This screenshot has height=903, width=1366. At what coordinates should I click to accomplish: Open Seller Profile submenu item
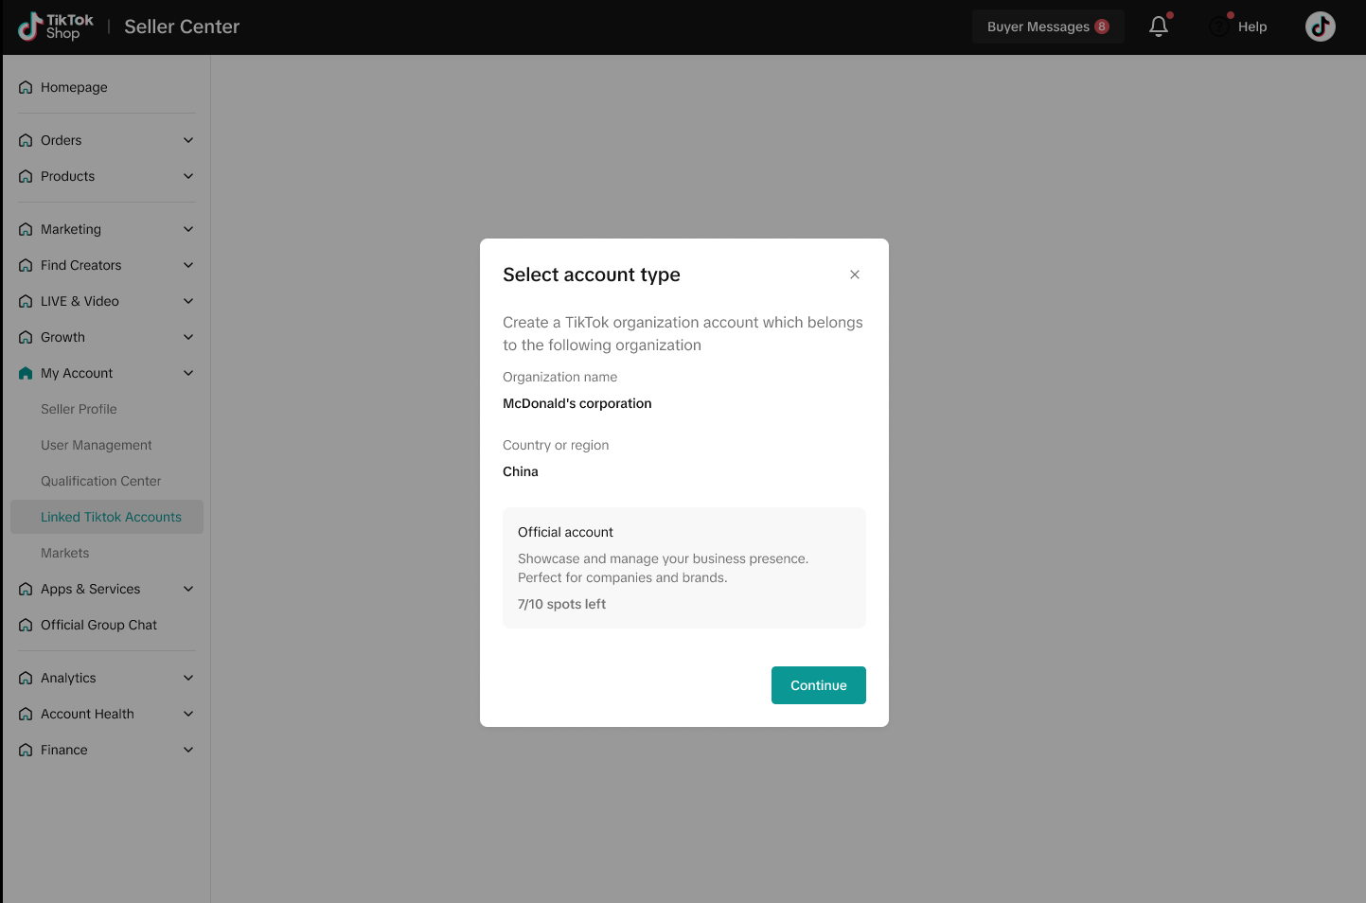pos(79,409)
